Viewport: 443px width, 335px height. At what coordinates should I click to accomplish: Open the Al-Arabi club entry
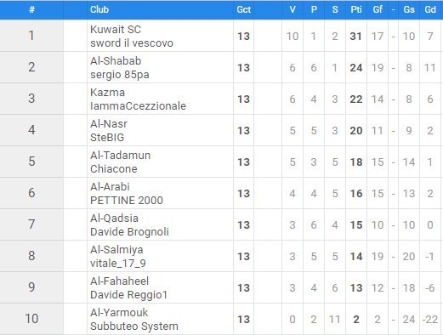(x=110, y=187)
